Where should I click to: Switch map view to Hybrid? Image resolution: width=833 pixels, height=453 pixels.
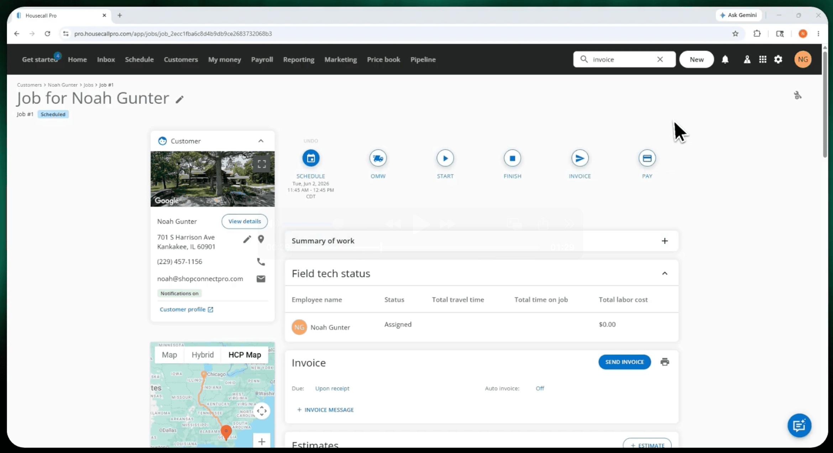tap(203, 355)
